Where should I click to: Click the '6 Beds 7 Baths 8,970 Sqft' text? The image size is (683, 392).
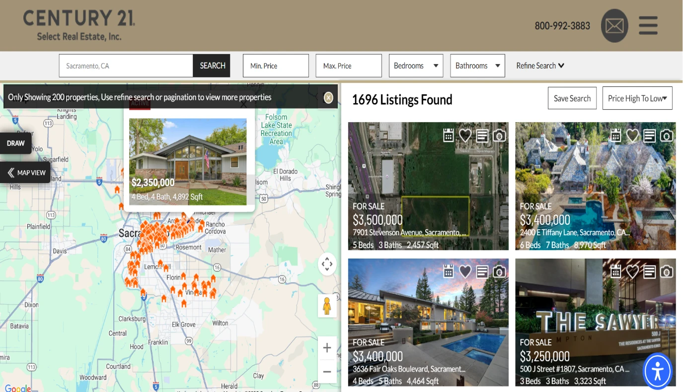point(563,245)
